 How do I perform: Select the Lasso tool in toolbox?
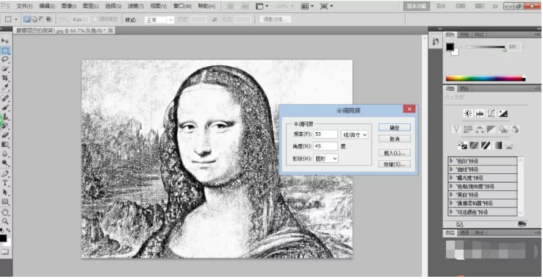(6, 60)
